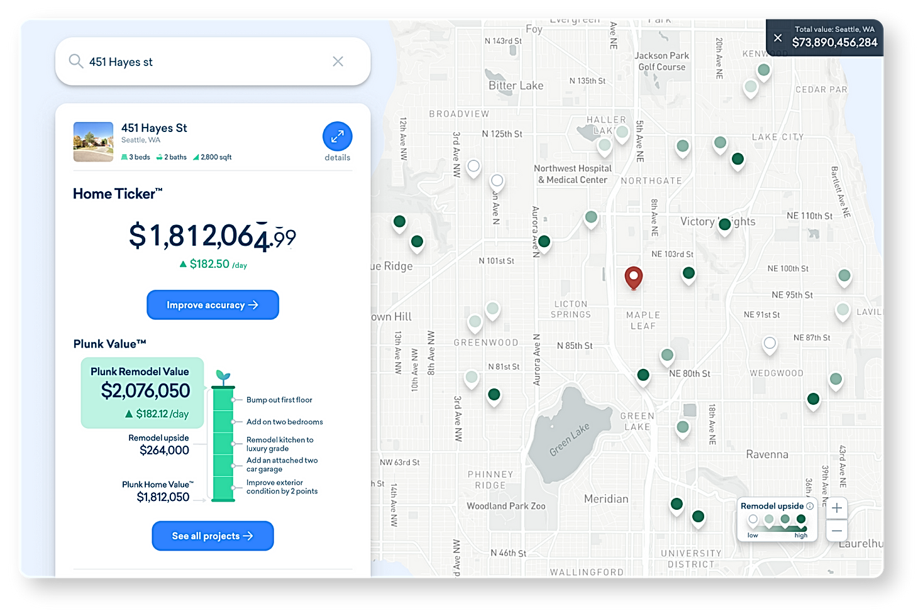
Task: Click the green remodel upside bar
Action: tap(223, 444)
